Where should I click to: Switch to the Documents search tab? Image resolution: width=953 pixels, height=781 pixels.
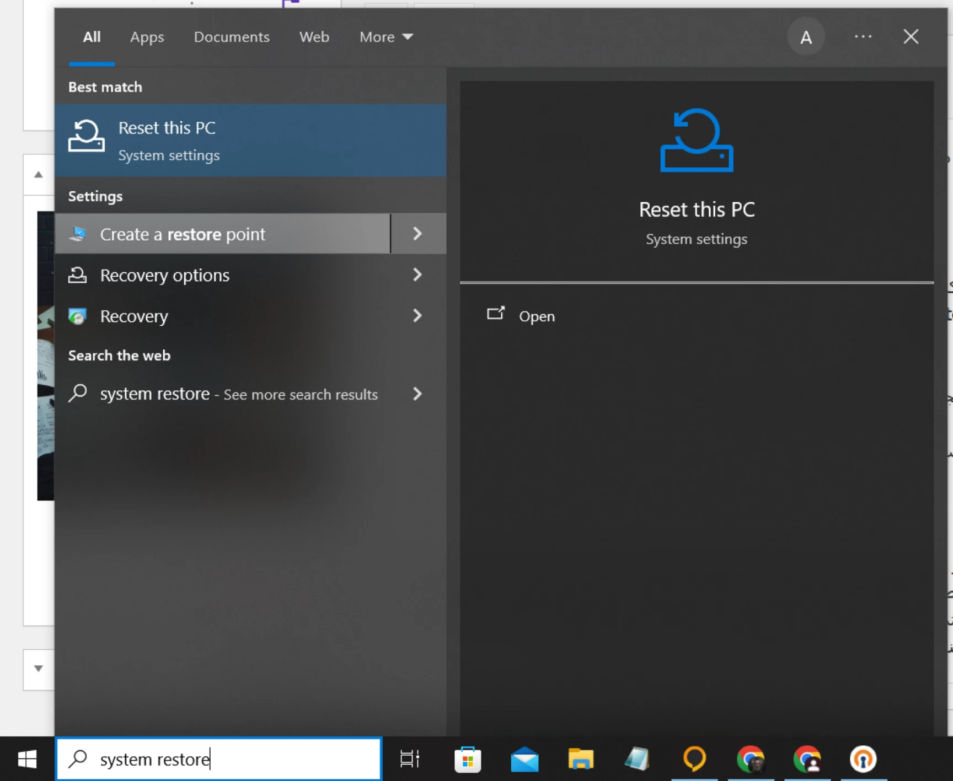point(232,37)
